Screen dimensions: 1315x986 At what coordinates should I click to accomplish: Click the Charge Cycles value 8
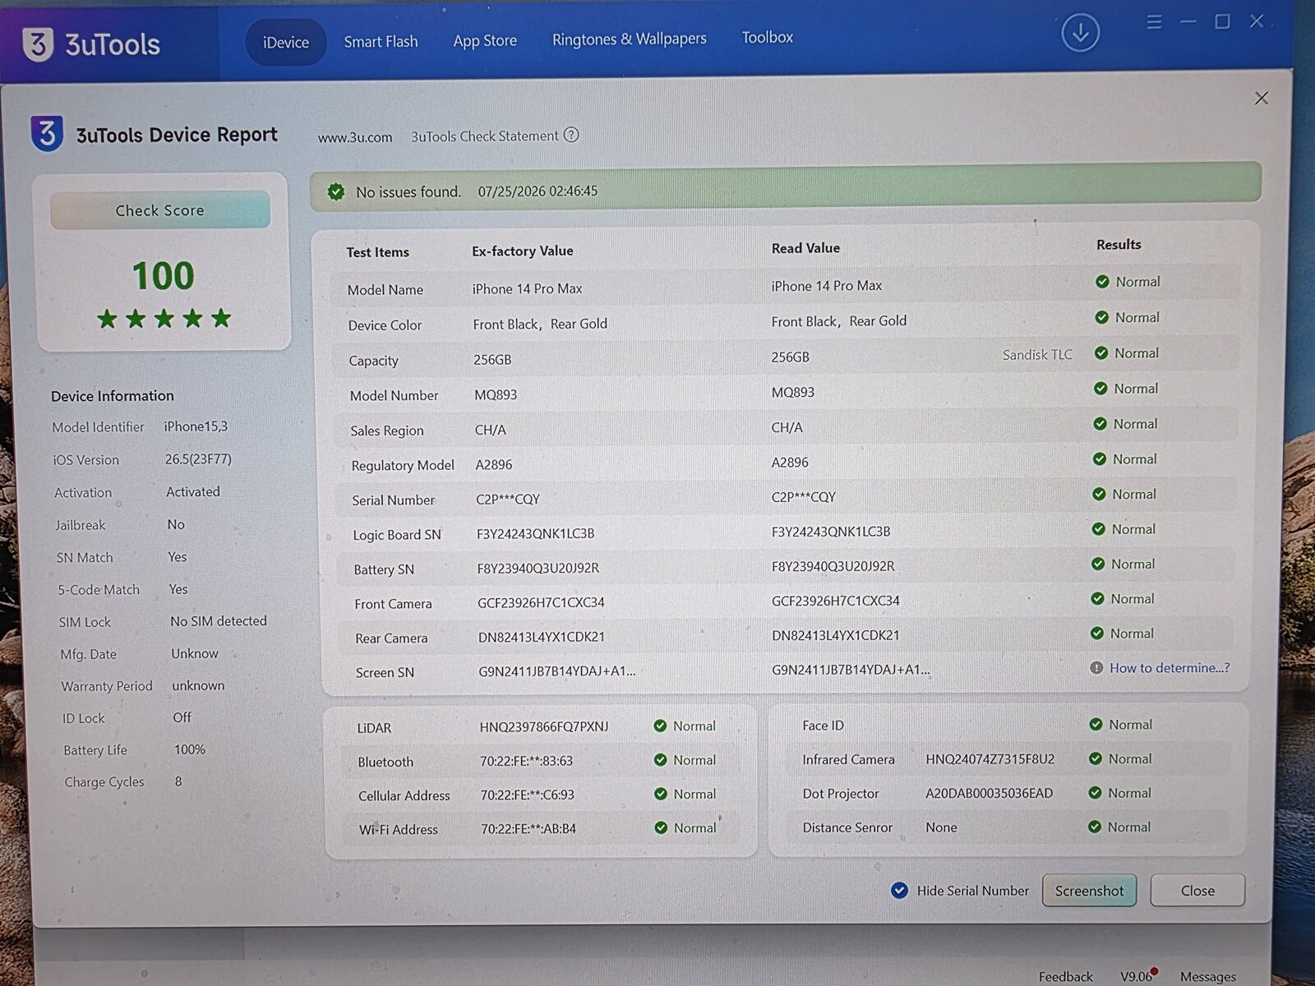tap(178, 781)
